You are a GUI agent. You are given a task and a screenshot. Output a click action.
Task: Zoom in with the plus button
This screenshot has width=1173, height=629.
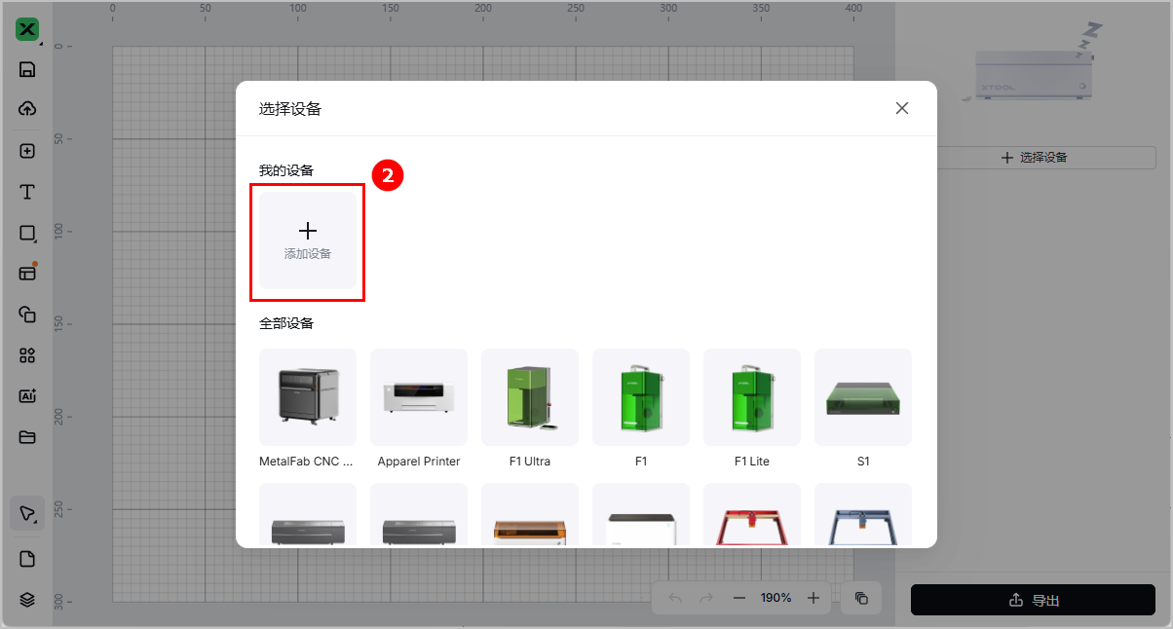(x=814, y=598)
